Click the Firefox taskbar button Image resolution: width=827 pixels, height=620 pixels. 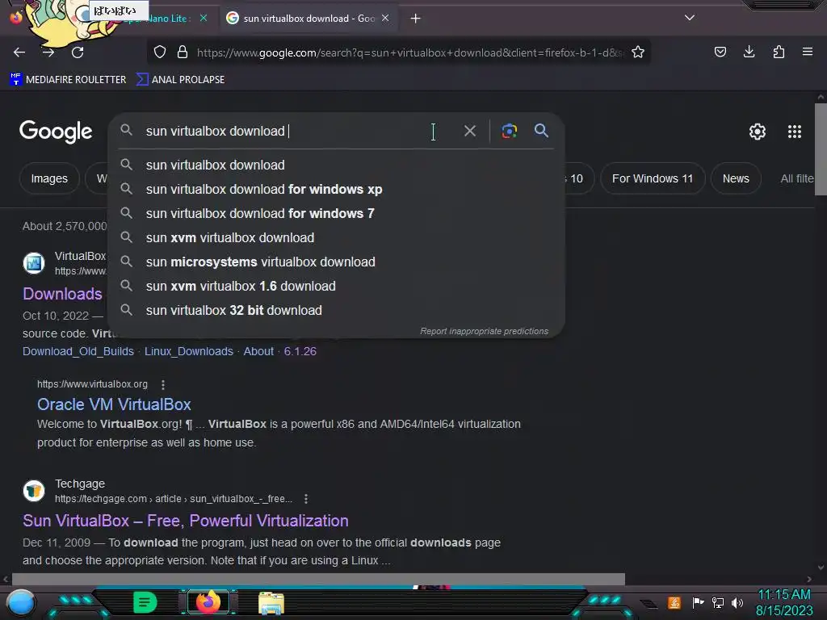(x=208, y=602)
